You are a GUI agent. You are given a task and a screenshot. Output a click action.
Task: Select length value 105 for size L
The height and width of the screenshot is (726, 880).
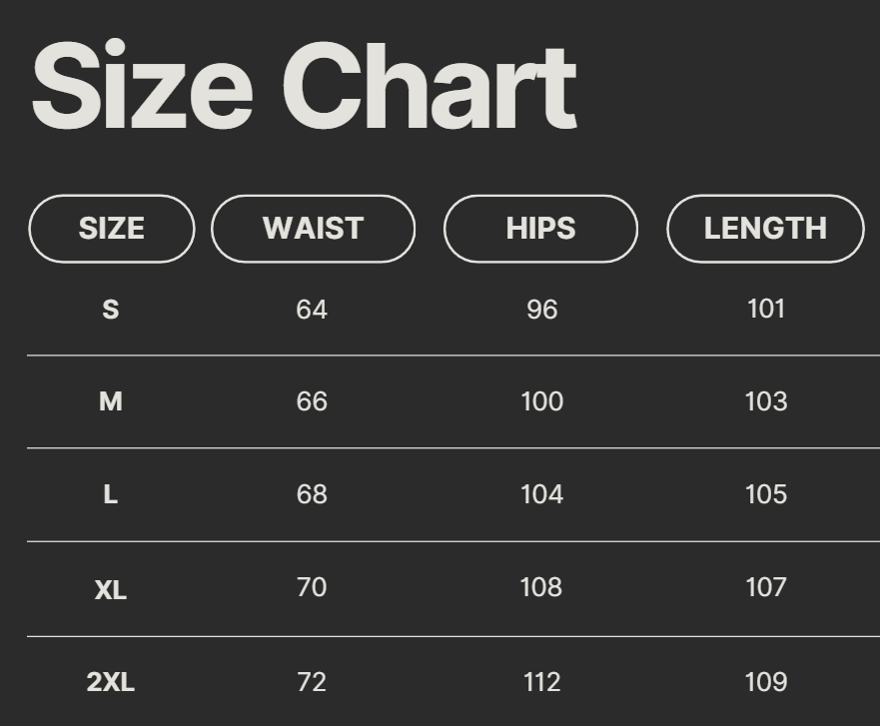766,494
